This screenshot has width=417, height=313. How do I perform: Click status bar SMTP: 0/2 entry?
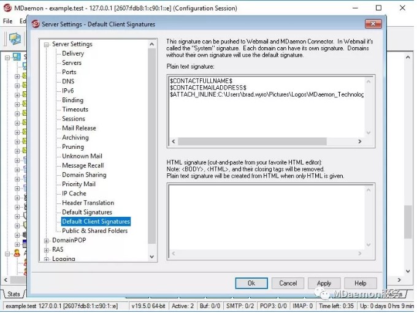pyautogui.click(x=240, y=306)
